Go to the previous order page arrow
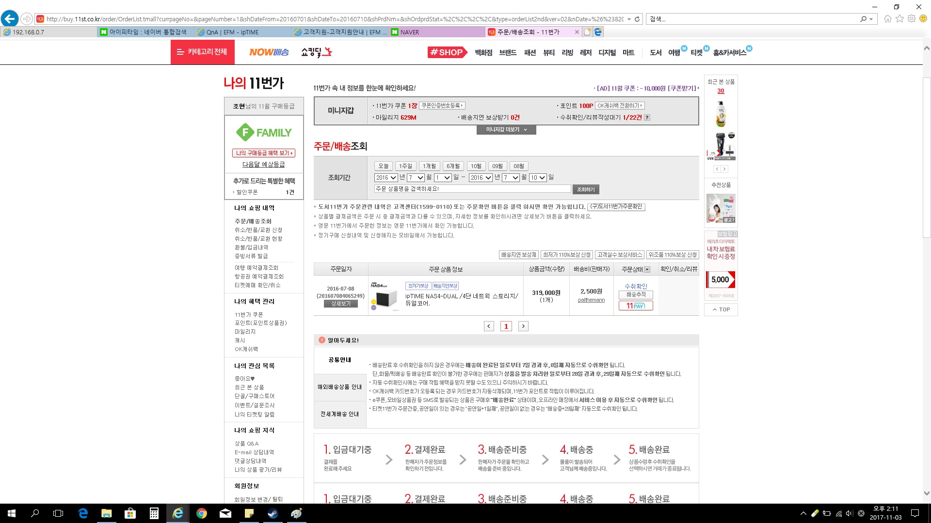This screenshot has width=931, height=523. click(x=489, y=326)
